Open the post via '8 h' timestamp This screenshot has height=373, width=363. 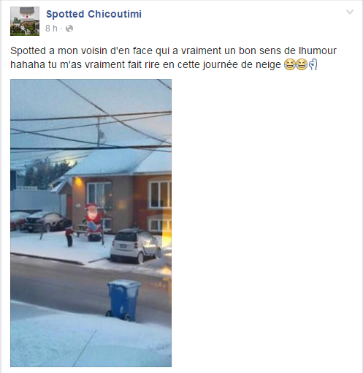(x=51, y=29)
